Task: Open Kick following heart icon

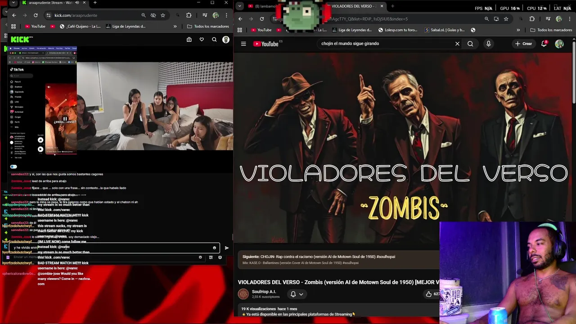Action: coord(202,40)
